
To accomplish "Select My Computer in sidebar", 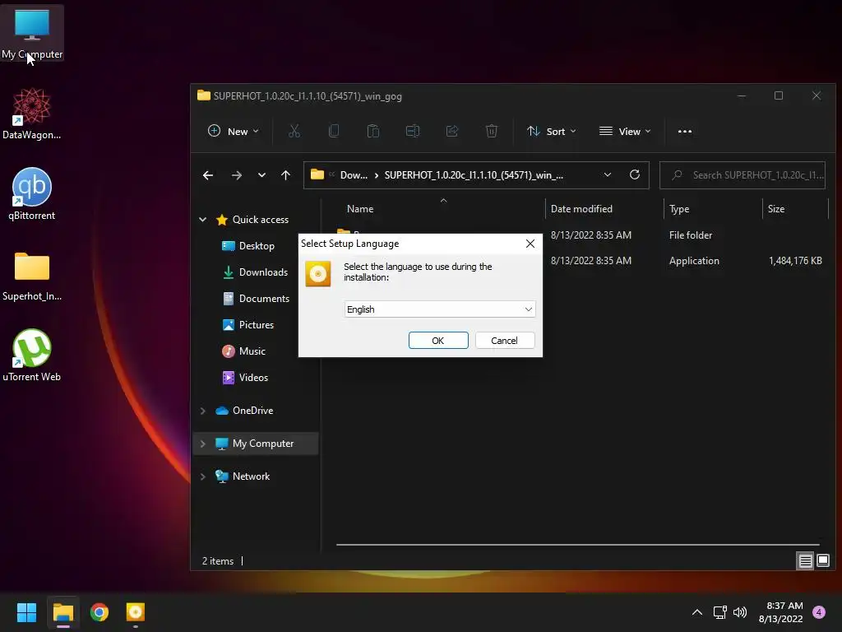I will pyautogui.click(x=262, y=444).
